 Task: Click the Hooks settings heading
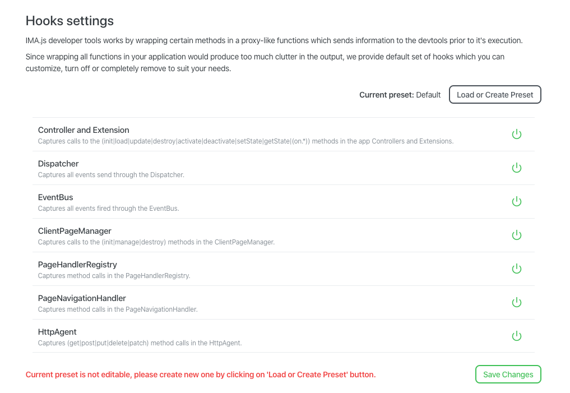(69, 21)
